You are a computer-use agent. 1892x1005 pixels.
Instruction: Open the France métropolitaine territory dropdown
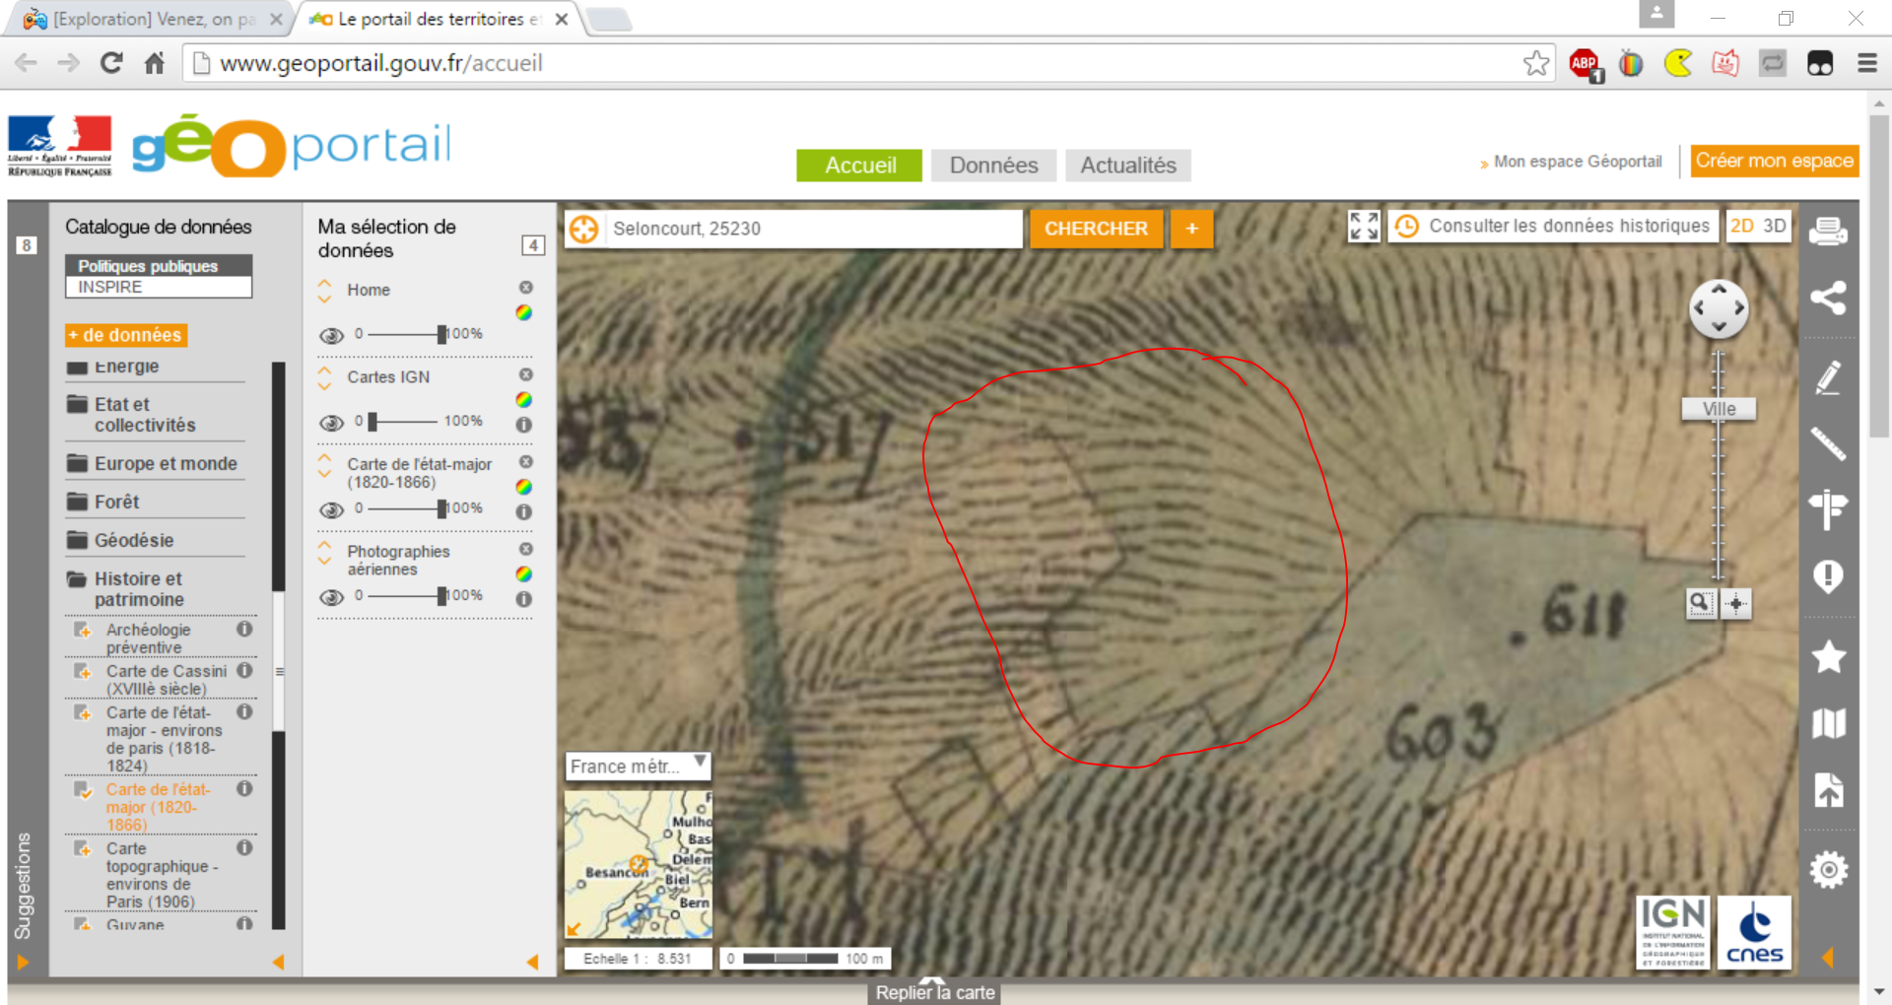tap(638, 766)
